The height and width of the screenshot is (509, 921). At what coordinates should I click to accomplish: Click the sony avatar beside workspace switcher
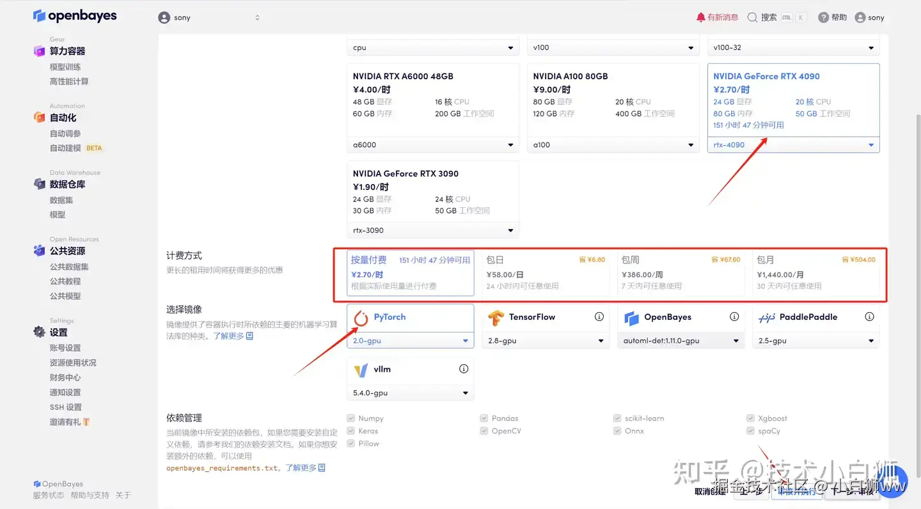(164, 18)
